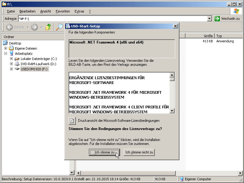The height and width of the screenshot is (183, 244).
Task: Click the Größe column header
Action: (200, 36)
